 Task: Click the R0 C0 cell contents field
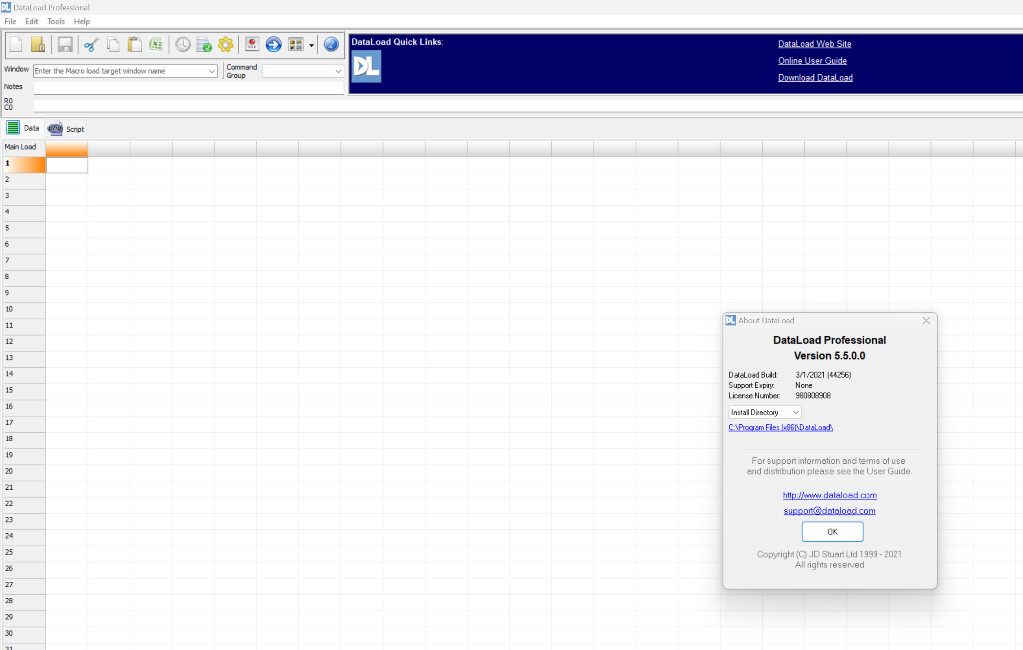[x=527, y=105]
